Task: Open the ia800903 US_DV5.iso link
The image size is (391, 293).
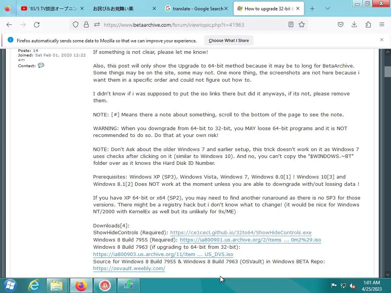Action: click(x=163, y=254)
